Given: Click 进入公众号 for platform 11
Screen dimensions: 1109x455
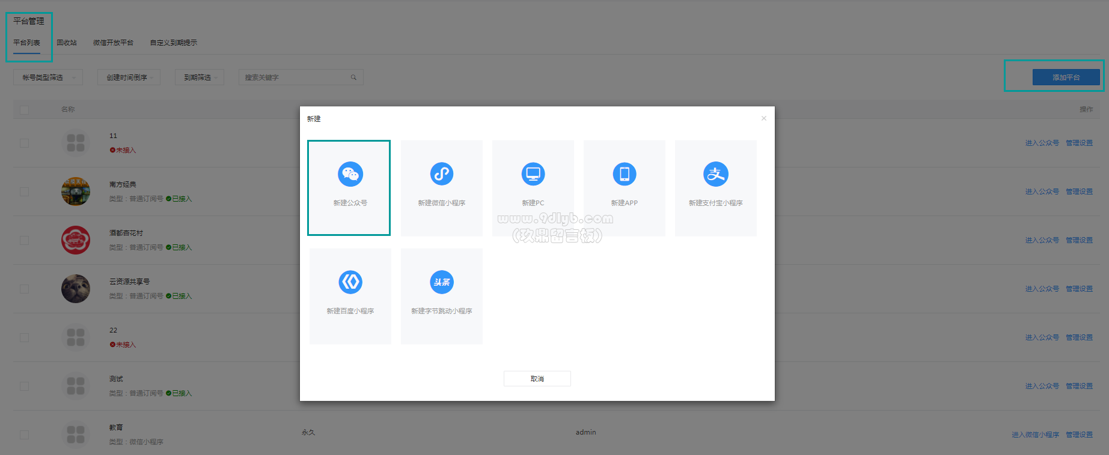Looking at the screenshot, I should [1042, 143].
